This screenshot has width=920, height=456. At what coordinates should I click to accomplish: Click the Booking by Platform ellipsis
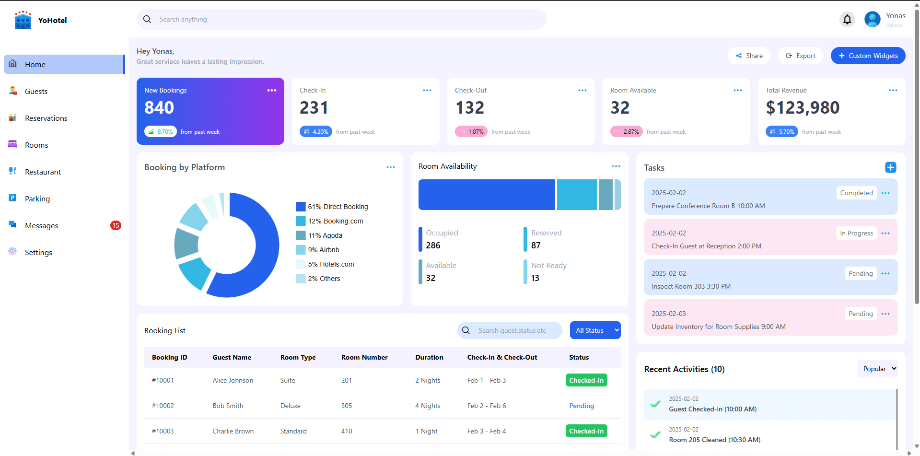(x=391, y=167)
